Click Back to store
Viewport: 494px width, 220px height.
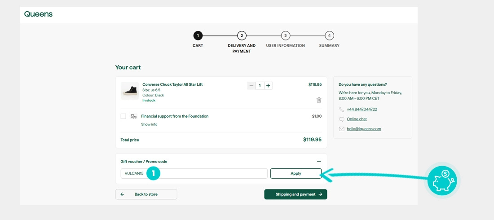[x=146, y=194]
